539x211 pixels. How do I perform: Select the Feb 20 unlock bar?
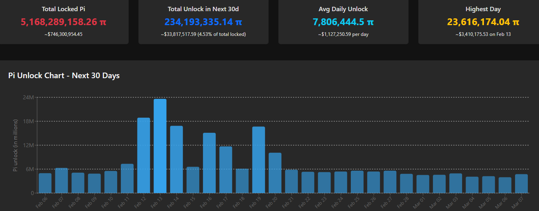275,173
